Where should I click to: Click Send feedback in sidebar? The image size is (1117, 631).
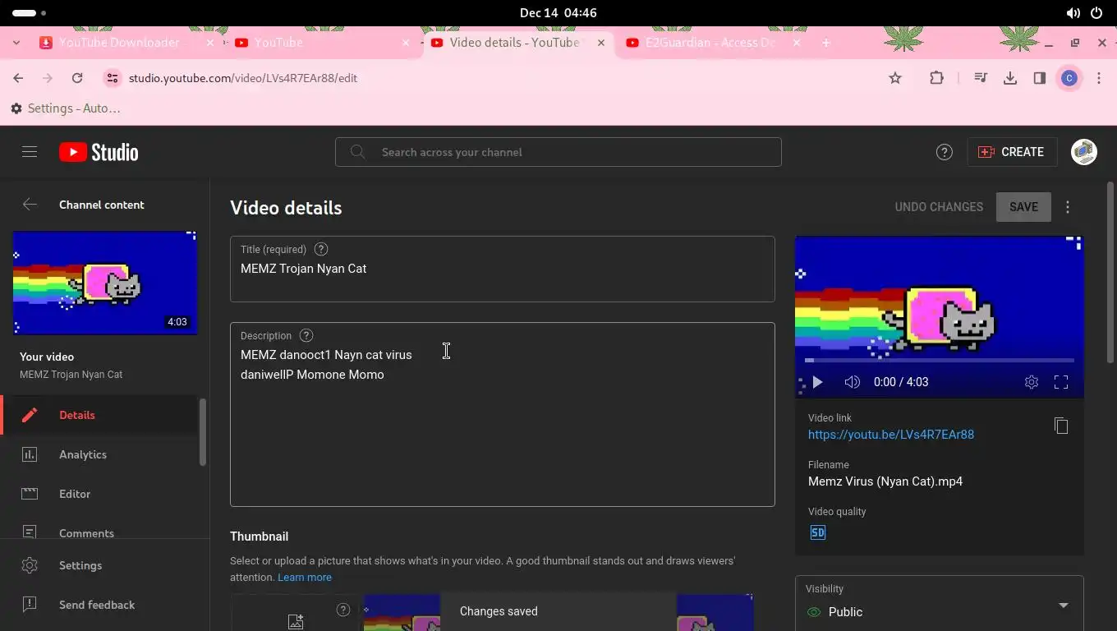(104, 605)
